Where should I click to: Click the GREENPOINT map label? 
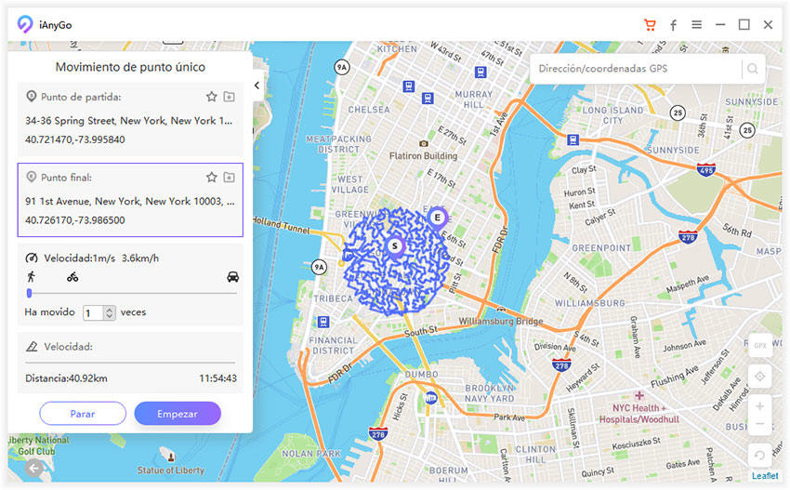[x=601, y=248]
